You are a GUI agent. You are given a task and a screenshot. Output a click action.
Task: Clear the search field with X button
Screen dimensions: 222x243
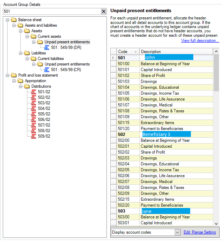point(103,11)
